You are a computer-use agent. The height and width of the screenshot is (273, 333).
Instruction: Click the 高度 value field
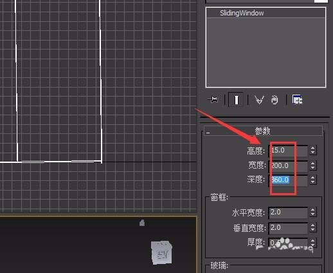coord(288,151)
